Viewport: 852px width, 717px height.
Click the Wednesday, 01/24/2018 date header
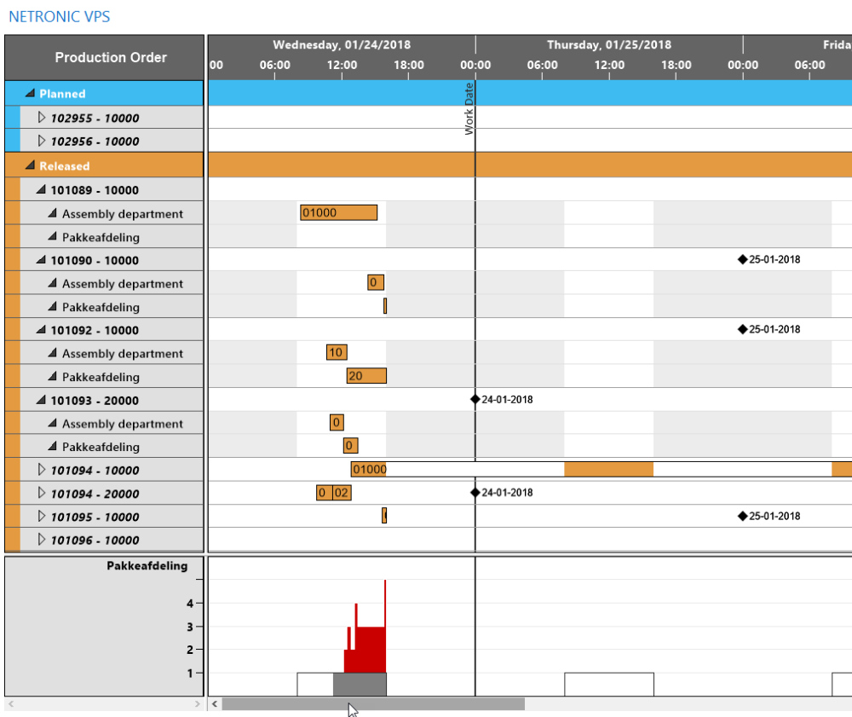341,44
